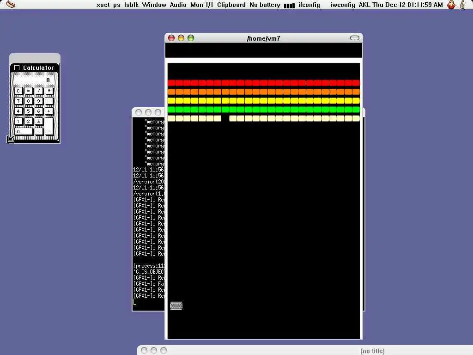Click the resize arrow icon below Calculator
This screenshot has width=473, height=355.
[x=10, y=139]
